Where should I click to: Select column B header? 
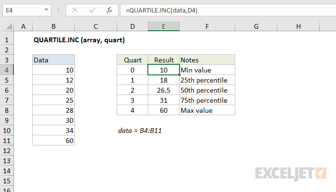[x=54, y=26]
